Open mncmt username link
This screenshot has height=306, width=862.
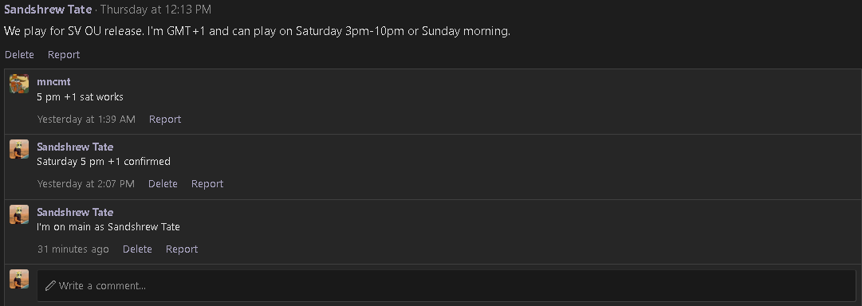pyautogui.click(x=53, y=82)
